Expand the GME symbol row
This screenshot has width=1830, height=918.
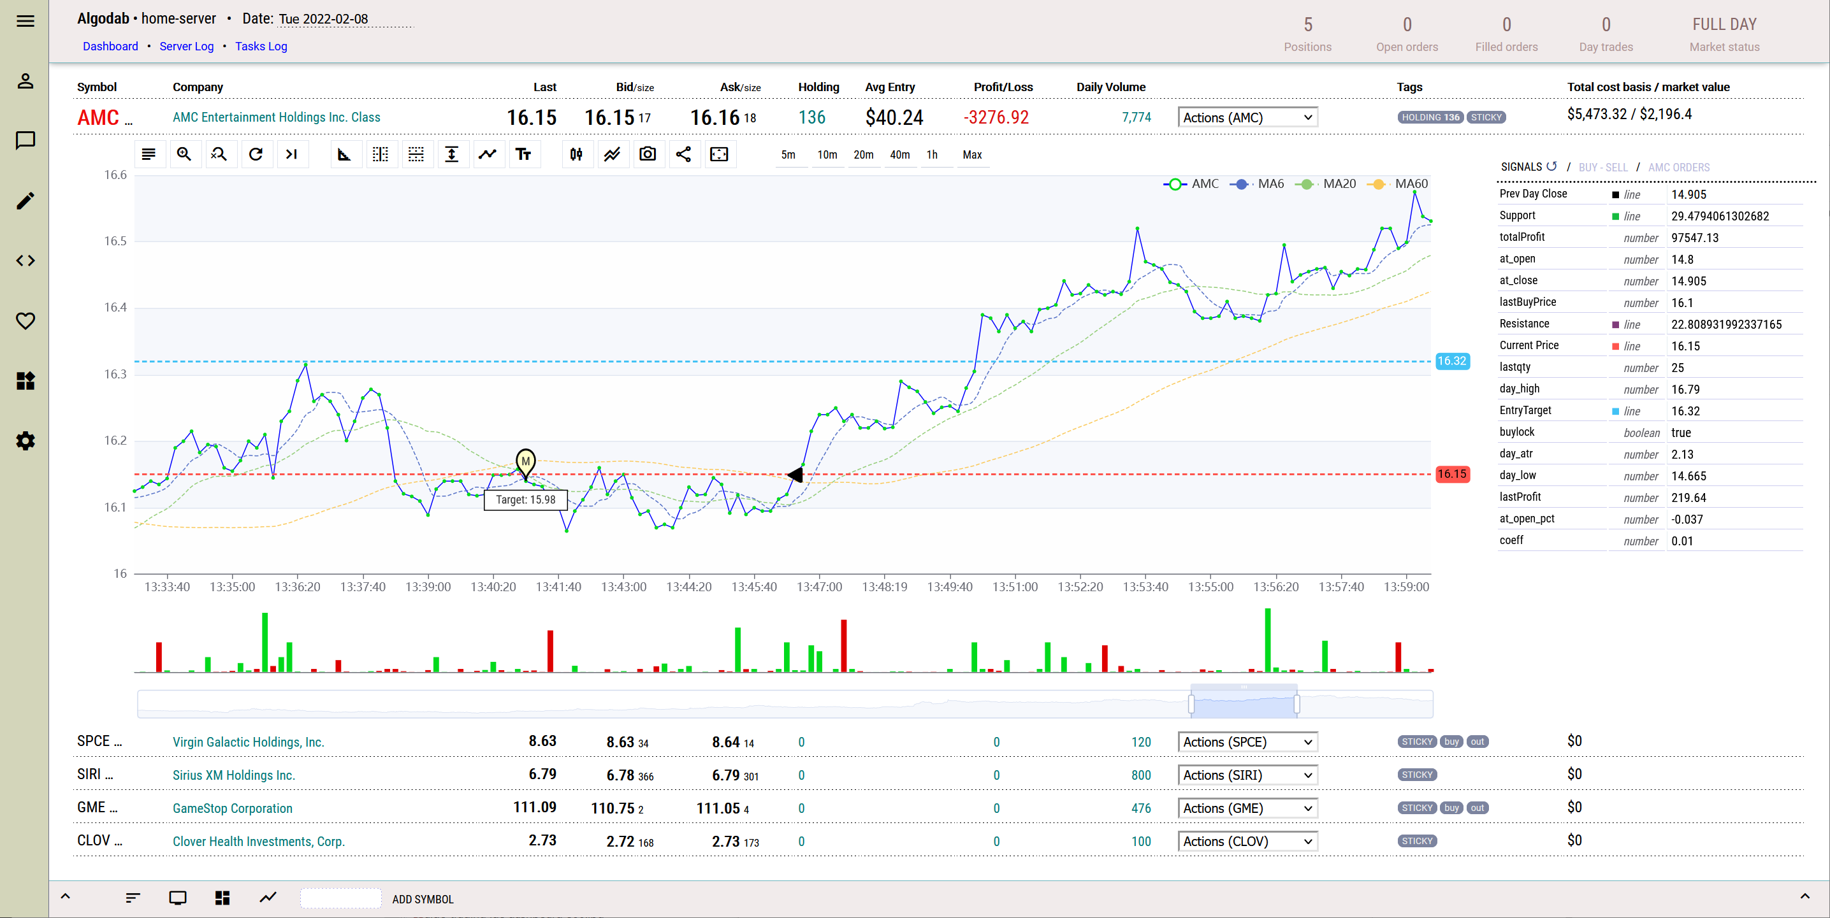98,807
